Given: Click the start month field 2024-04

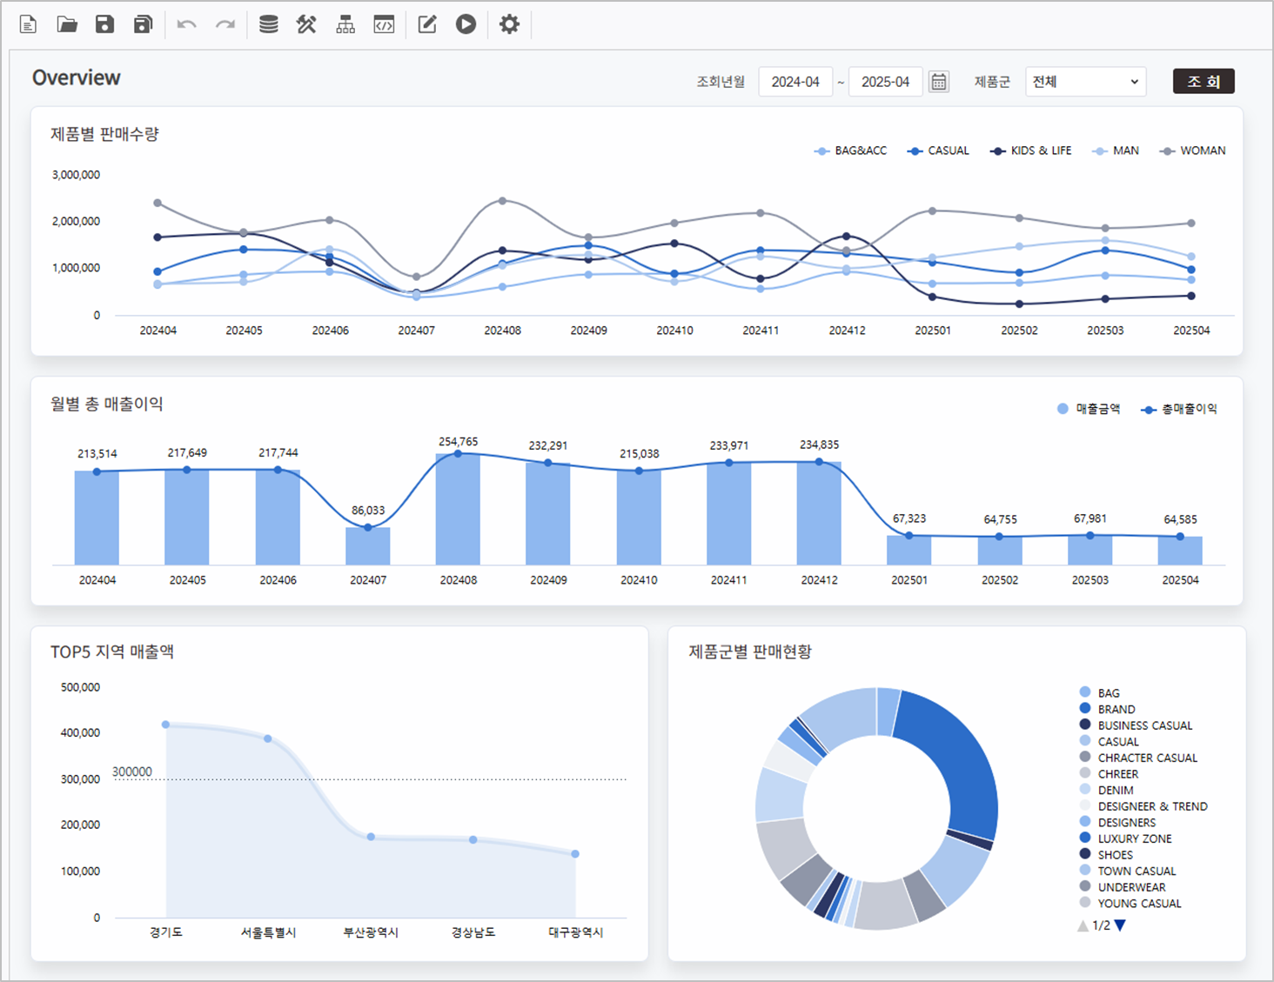Looking at the screenshot, I should click(x=795, y=82).
